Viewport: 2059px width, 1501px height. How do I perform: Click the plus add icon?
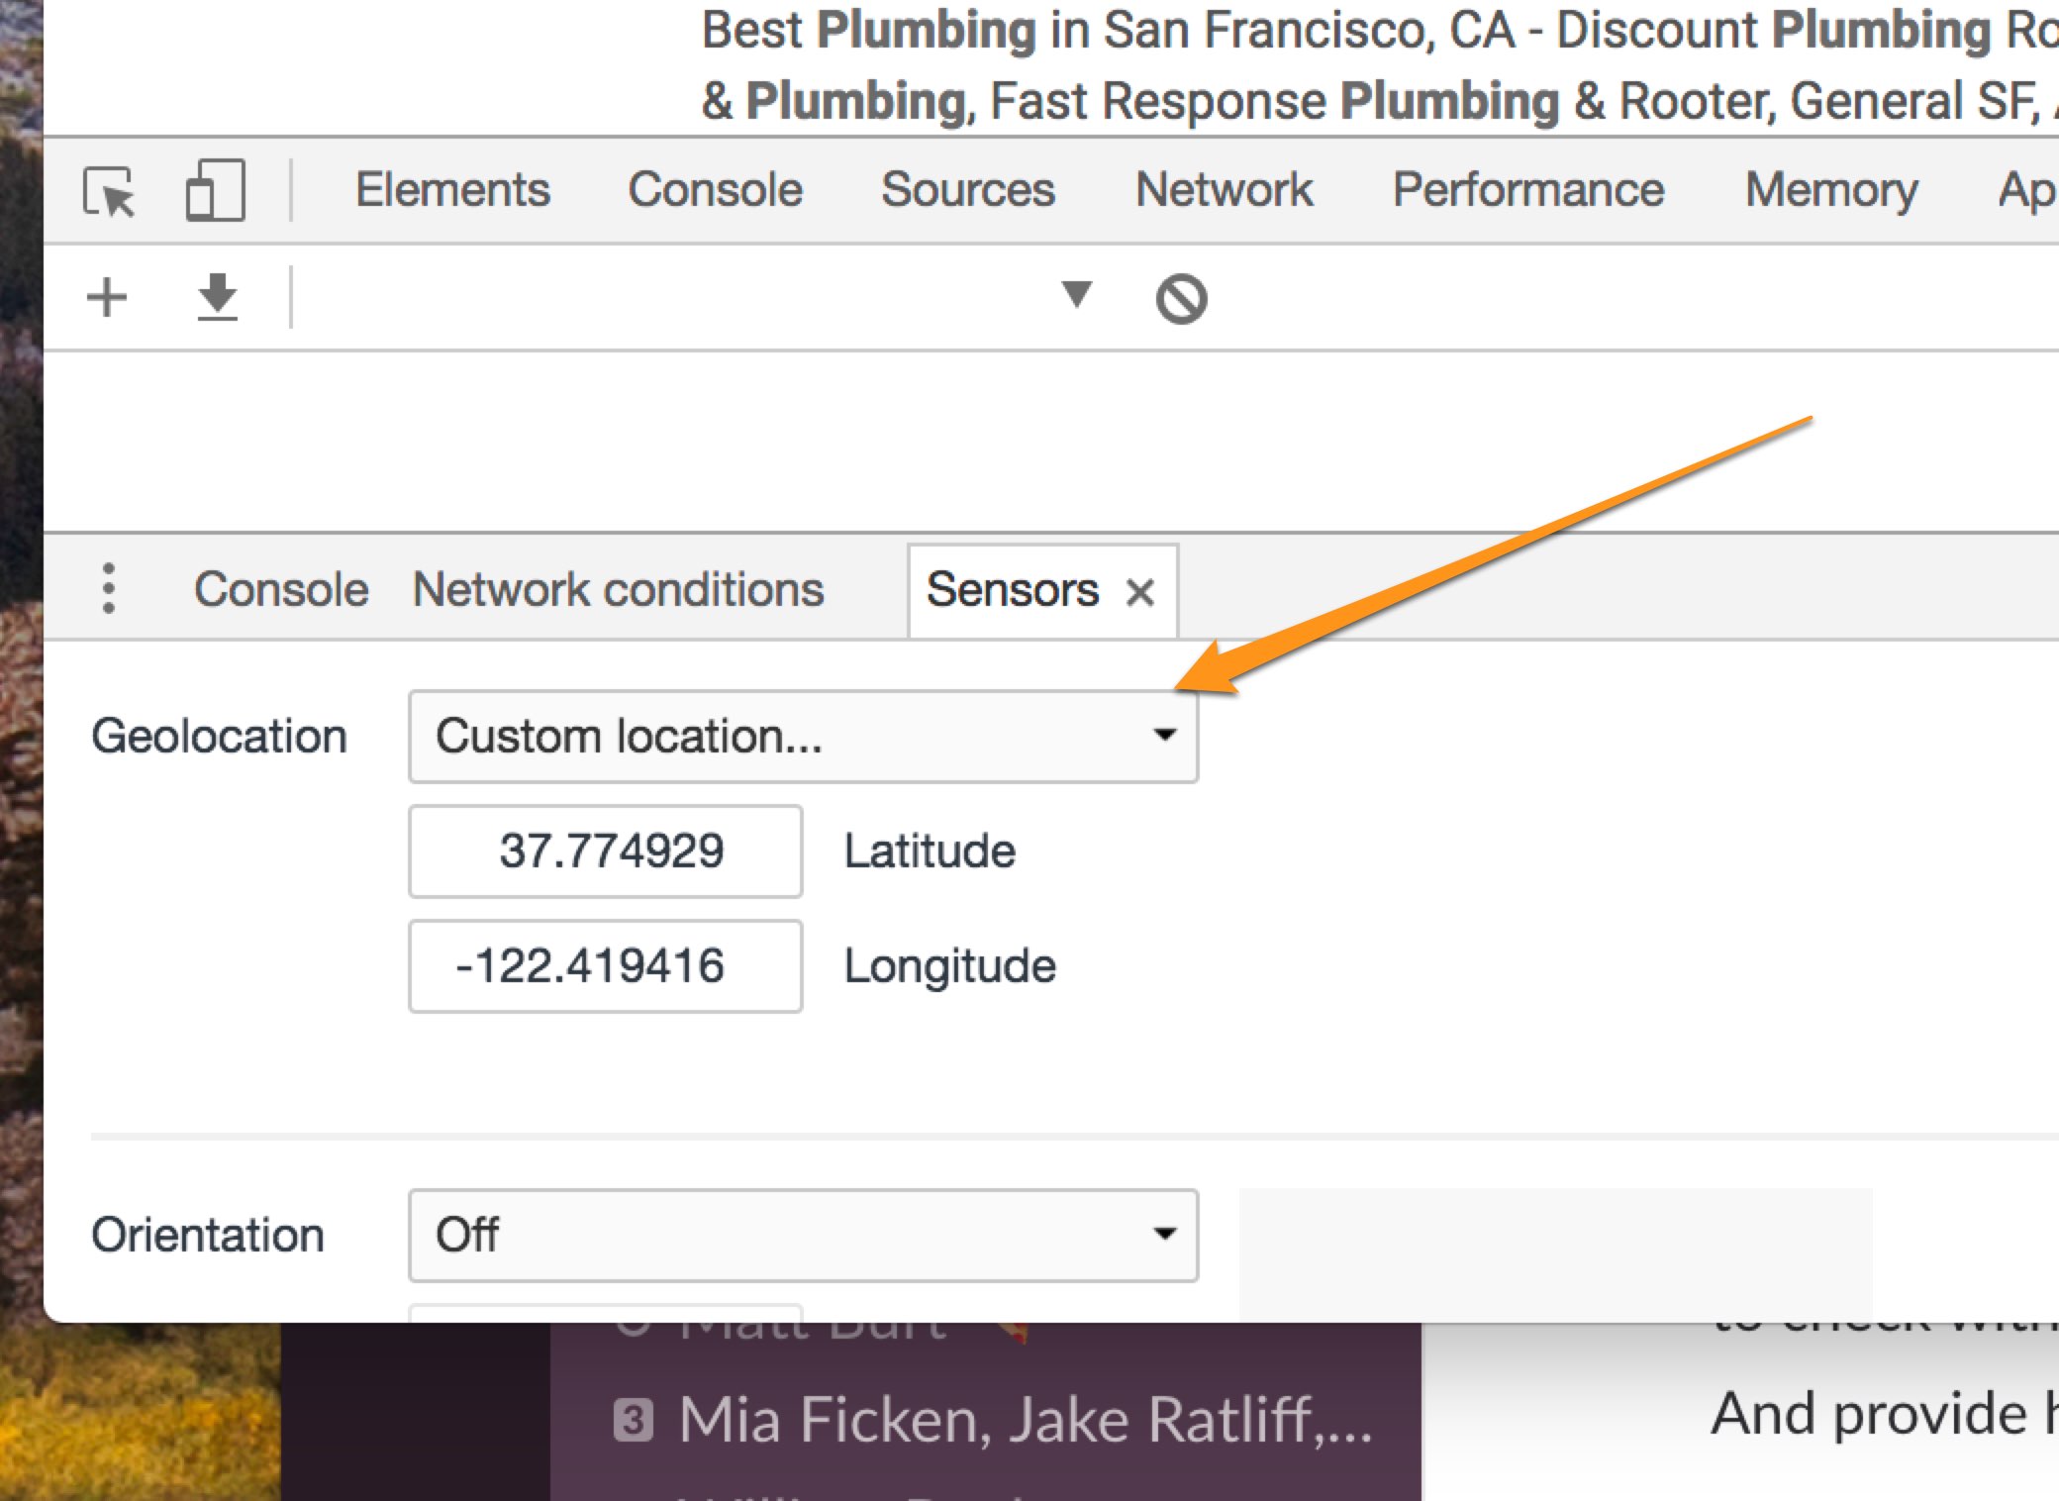pos(107,297)
